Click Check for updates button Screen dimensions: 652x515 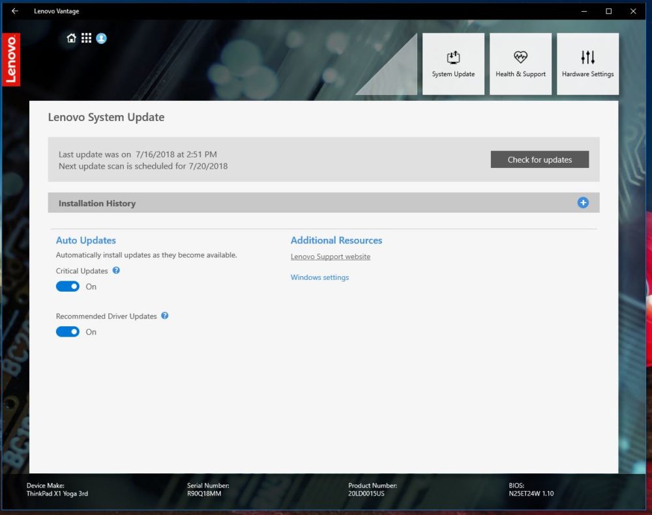[x=540, y=160]
